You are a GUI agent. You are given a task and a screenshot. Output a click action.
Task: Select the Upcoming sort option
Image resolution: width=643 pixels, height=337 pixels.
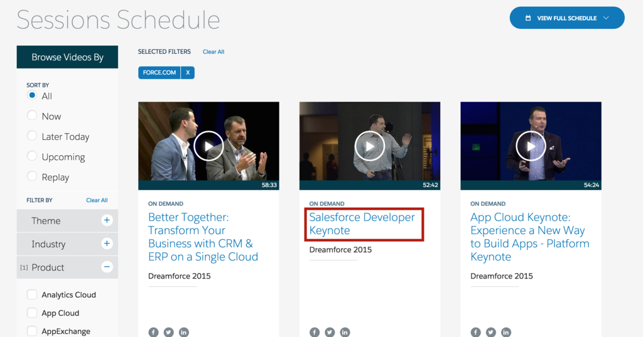coord(32,156)
